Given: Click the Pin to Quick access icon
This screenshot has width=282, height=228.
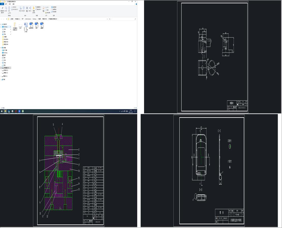Looking at the screenshot, I should coord(2,8).
